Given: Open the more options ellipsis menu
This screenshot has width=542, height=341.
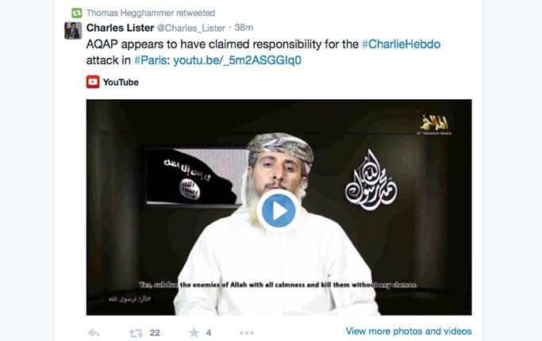Looking at the screenshot, I should (x=247, y=333).
